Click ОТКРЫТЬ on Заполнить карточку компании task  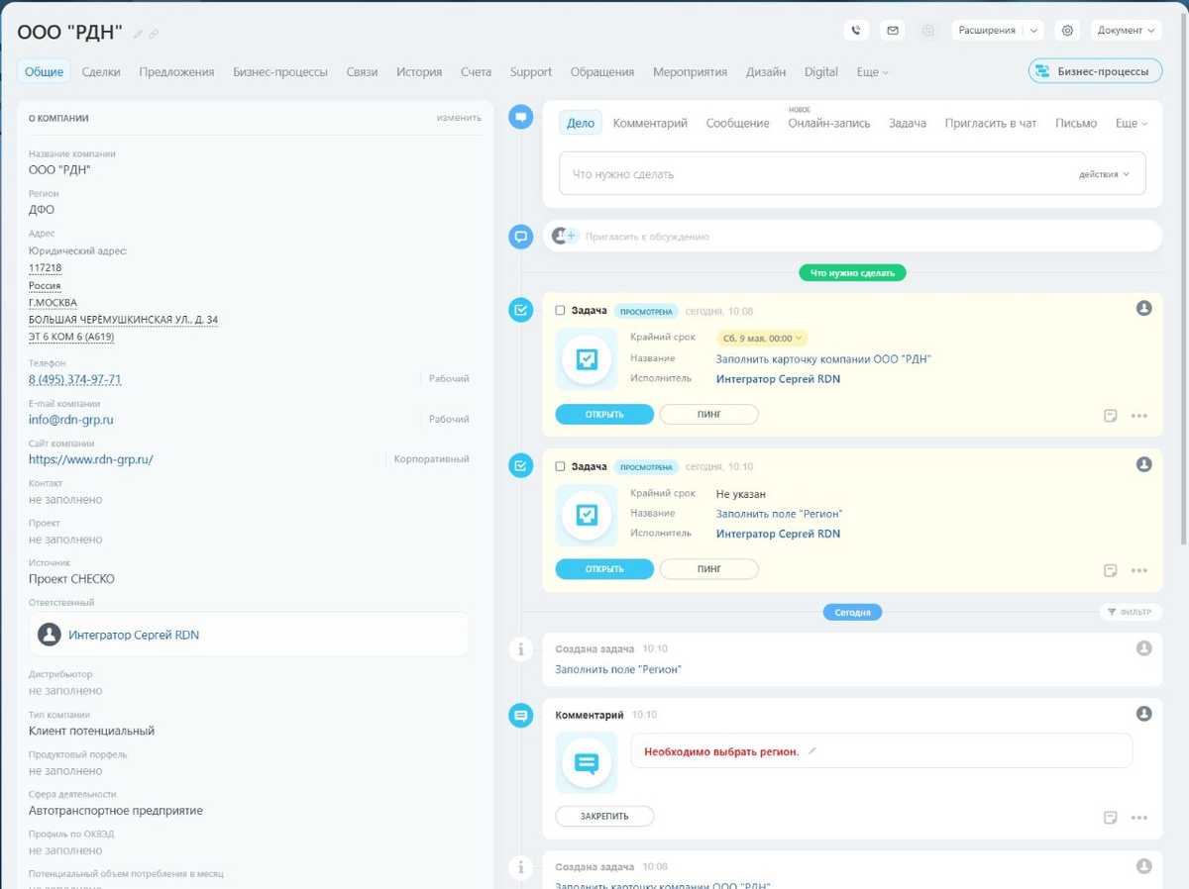pyautogui.click(x=604, y=415)
